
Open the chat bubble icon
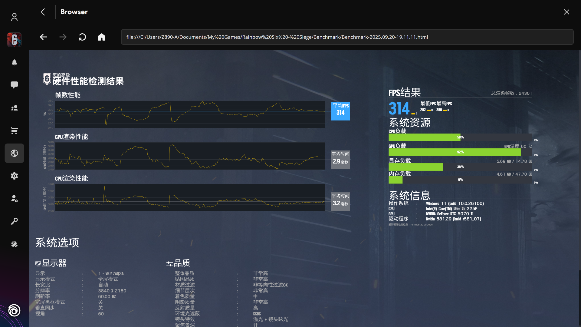click(14, 85)
